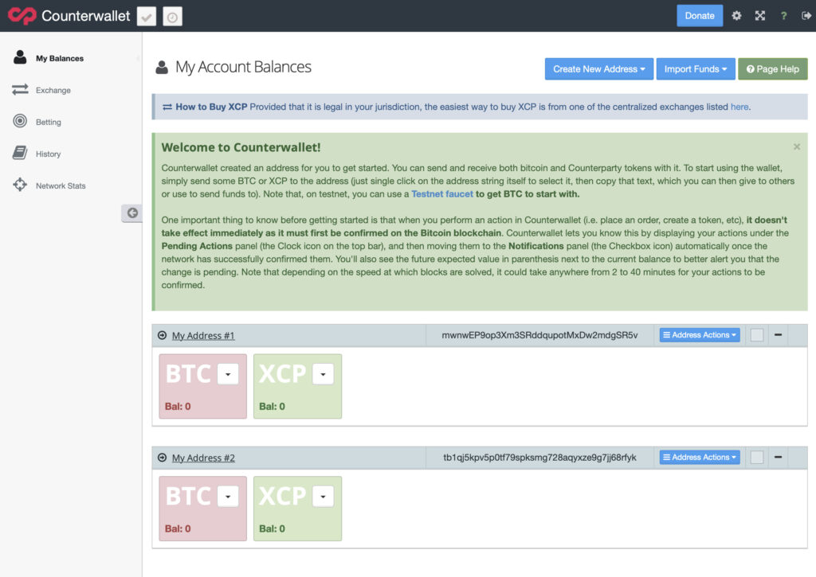Image resolution: width=816 pixels, height=577 pixels.
Task: Open BTC dropdown in My Address #1
Action: click(228, 374)
